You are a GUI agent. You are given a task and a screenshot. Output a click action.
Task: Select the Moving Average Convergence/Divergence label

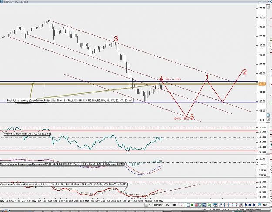(62, 164)
